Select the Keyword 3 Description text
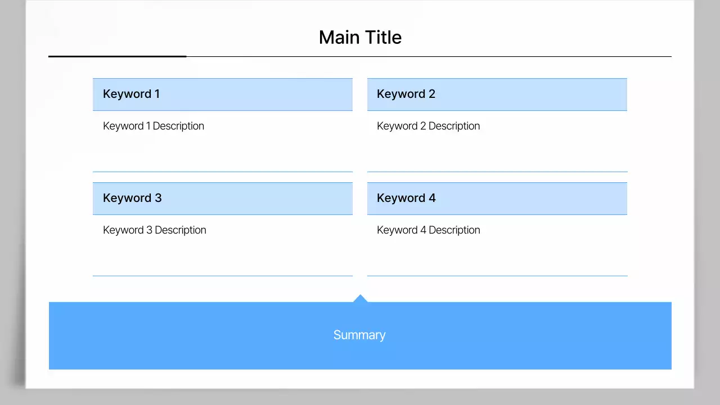 pos(154,230)
